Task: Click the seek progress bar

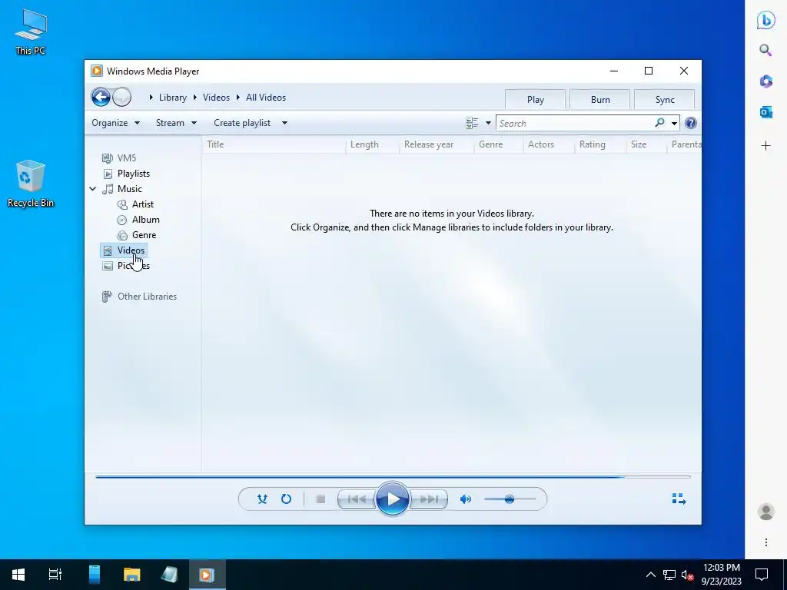Action: pos(393,476)
